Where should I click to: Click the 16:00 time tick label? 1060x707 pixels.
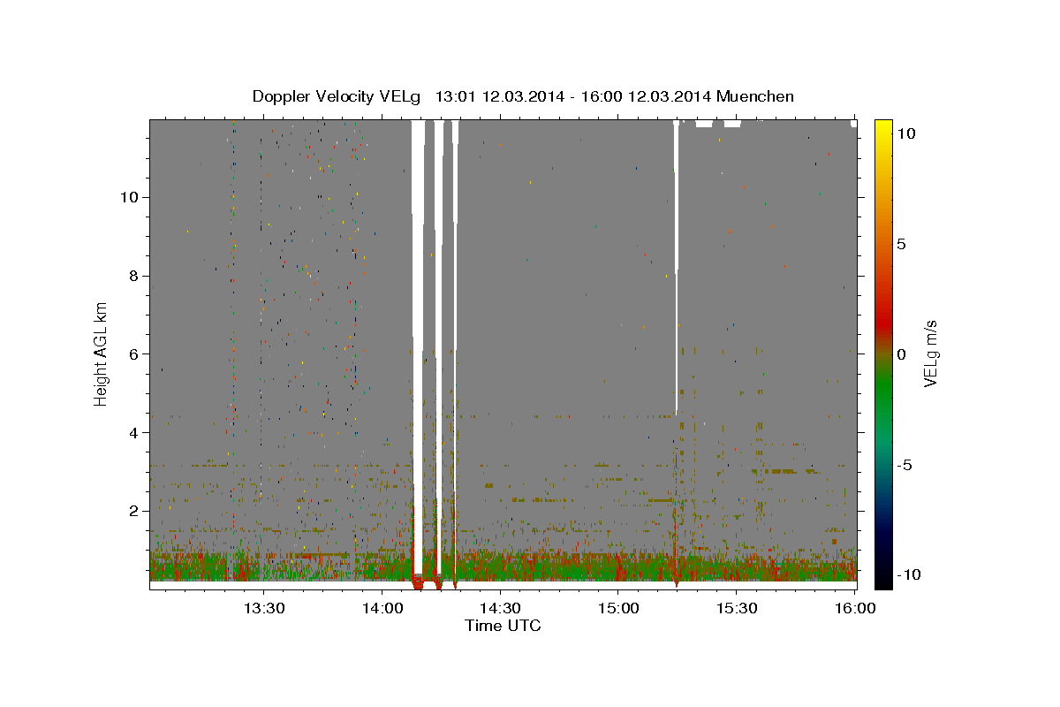(x=854, y=608)
